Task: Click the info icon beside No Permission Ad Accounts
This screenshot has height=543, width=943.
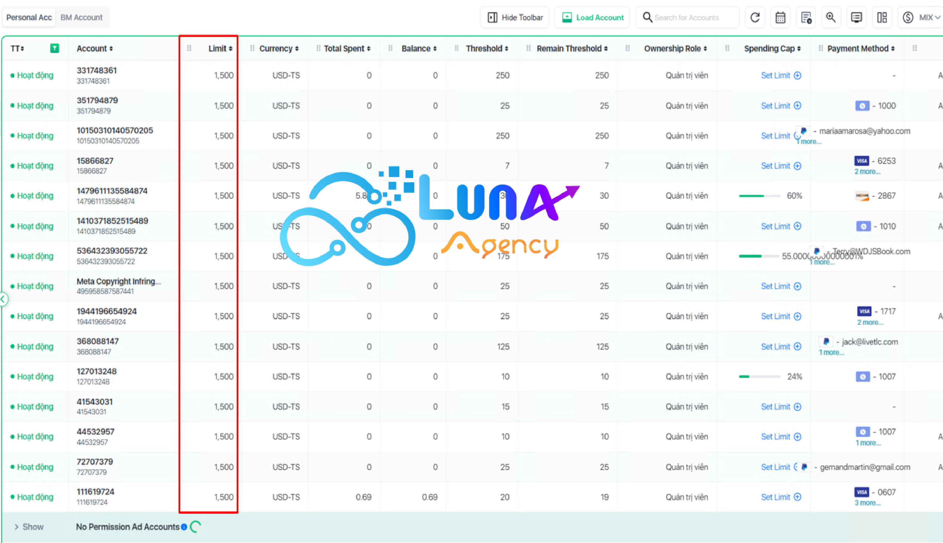Action: [x=184, y=527]
